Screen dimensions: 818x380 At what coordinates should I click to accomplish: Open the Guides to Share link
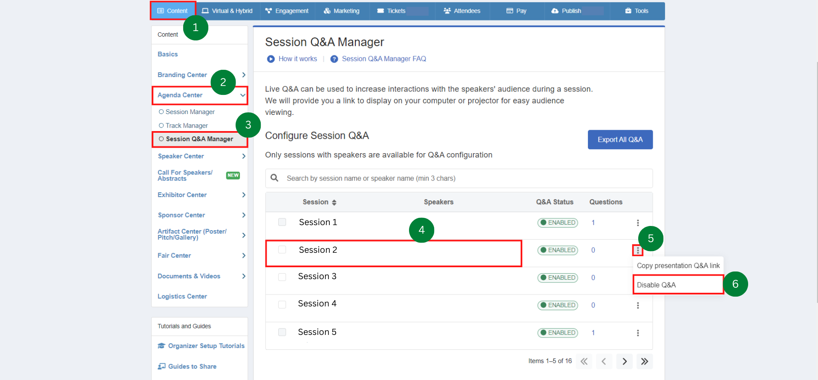coord(192,366)
